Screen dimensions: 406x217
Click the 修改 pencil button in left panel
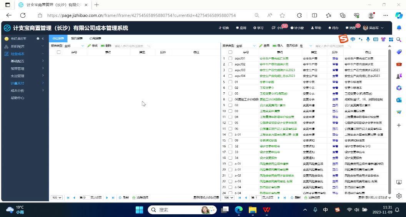[x=93, y=46]
